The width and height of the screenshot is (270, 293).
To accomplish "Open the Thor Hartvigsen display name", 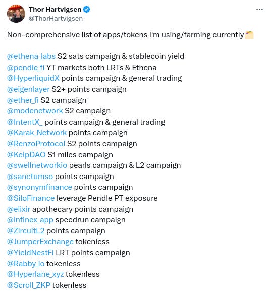I will point(55,9).
